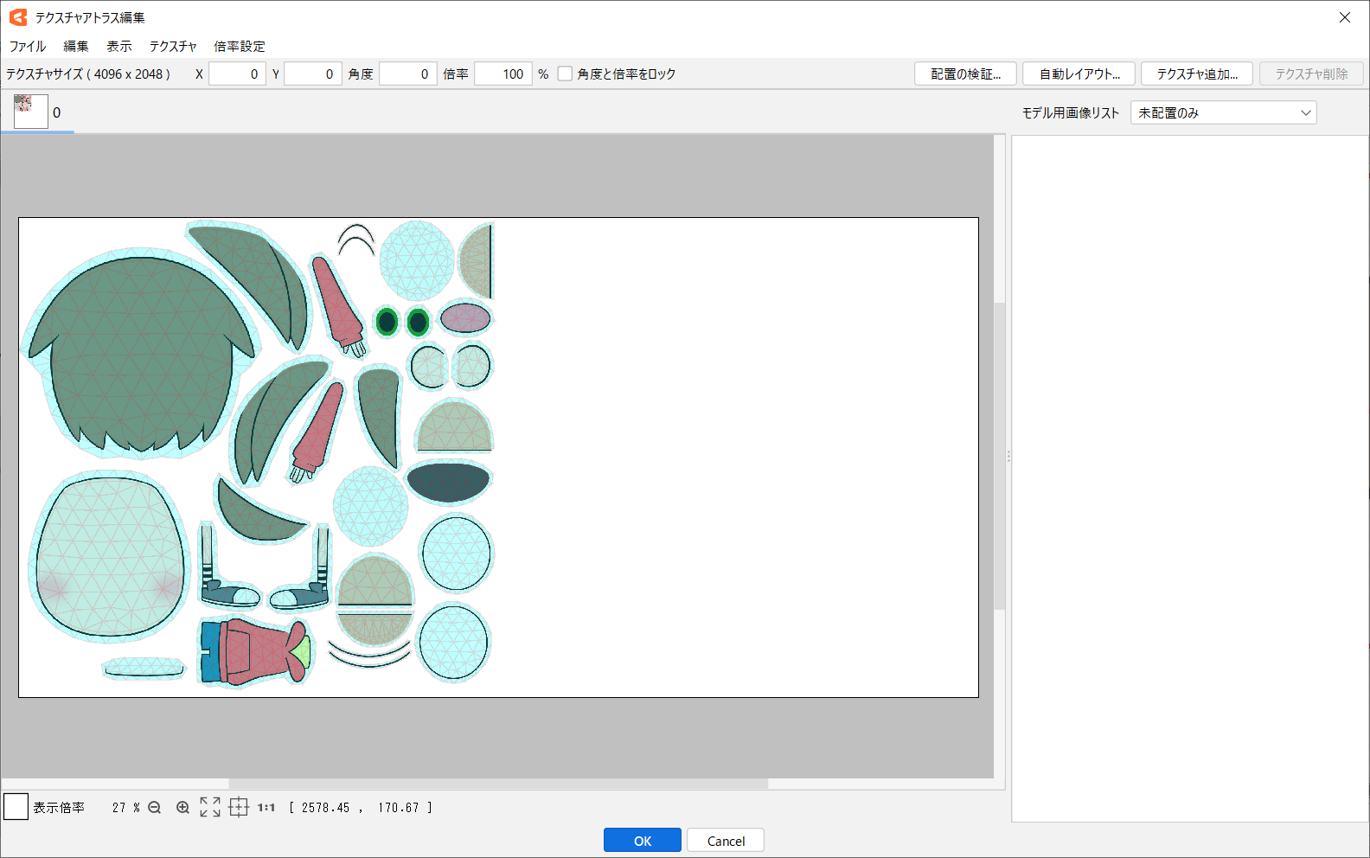The image size is (1370, 858).
Task: Click the 配置の検証... button
Action: 965,74
